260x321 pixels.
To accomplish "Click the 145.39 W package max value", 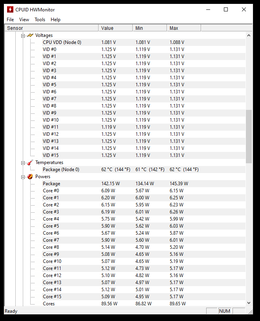I will pyautogui.click(x=179, y=184).
